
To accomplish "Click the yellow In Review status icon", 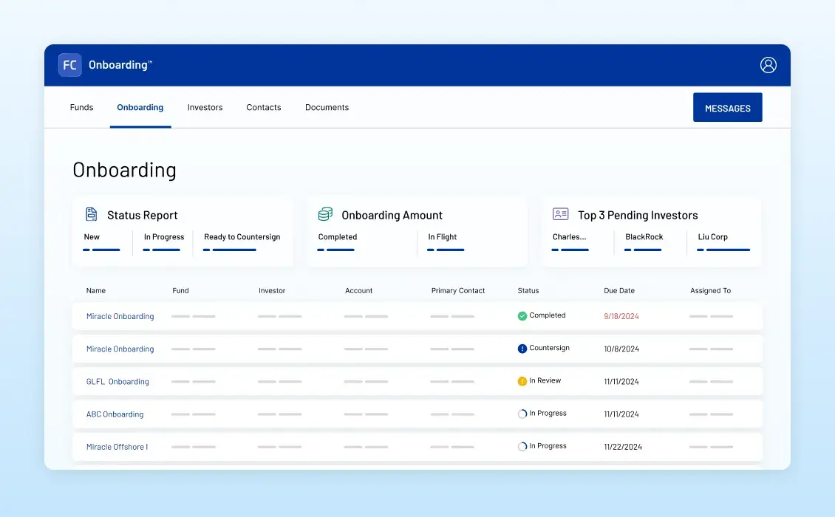I will [x=522, y=381].
